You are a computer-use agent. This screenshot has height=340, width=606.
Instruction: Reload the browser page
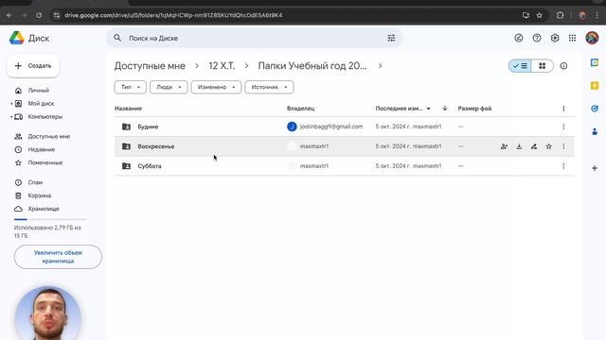(39, 15)
